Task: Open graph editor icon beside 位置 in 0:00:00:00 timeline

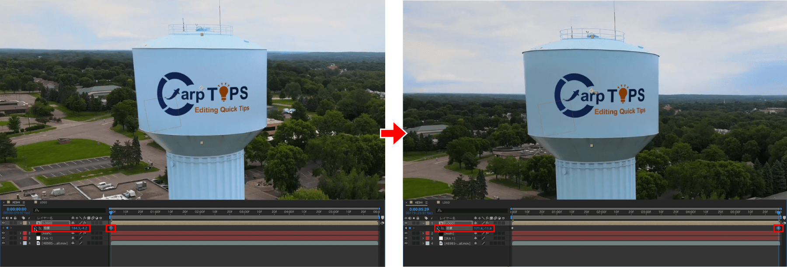Action: (x=40, y=228)
